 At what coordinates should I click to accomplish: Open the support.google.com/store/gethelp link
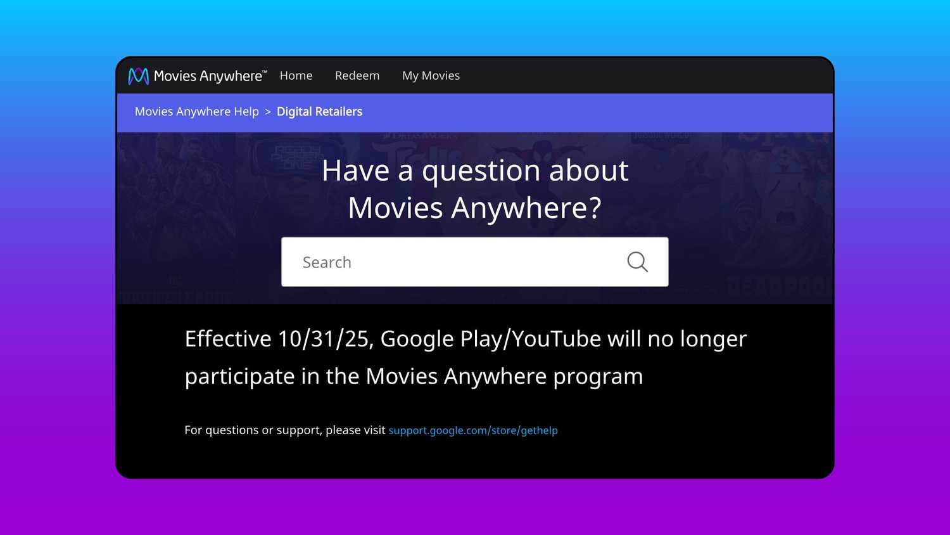(472, 430)
